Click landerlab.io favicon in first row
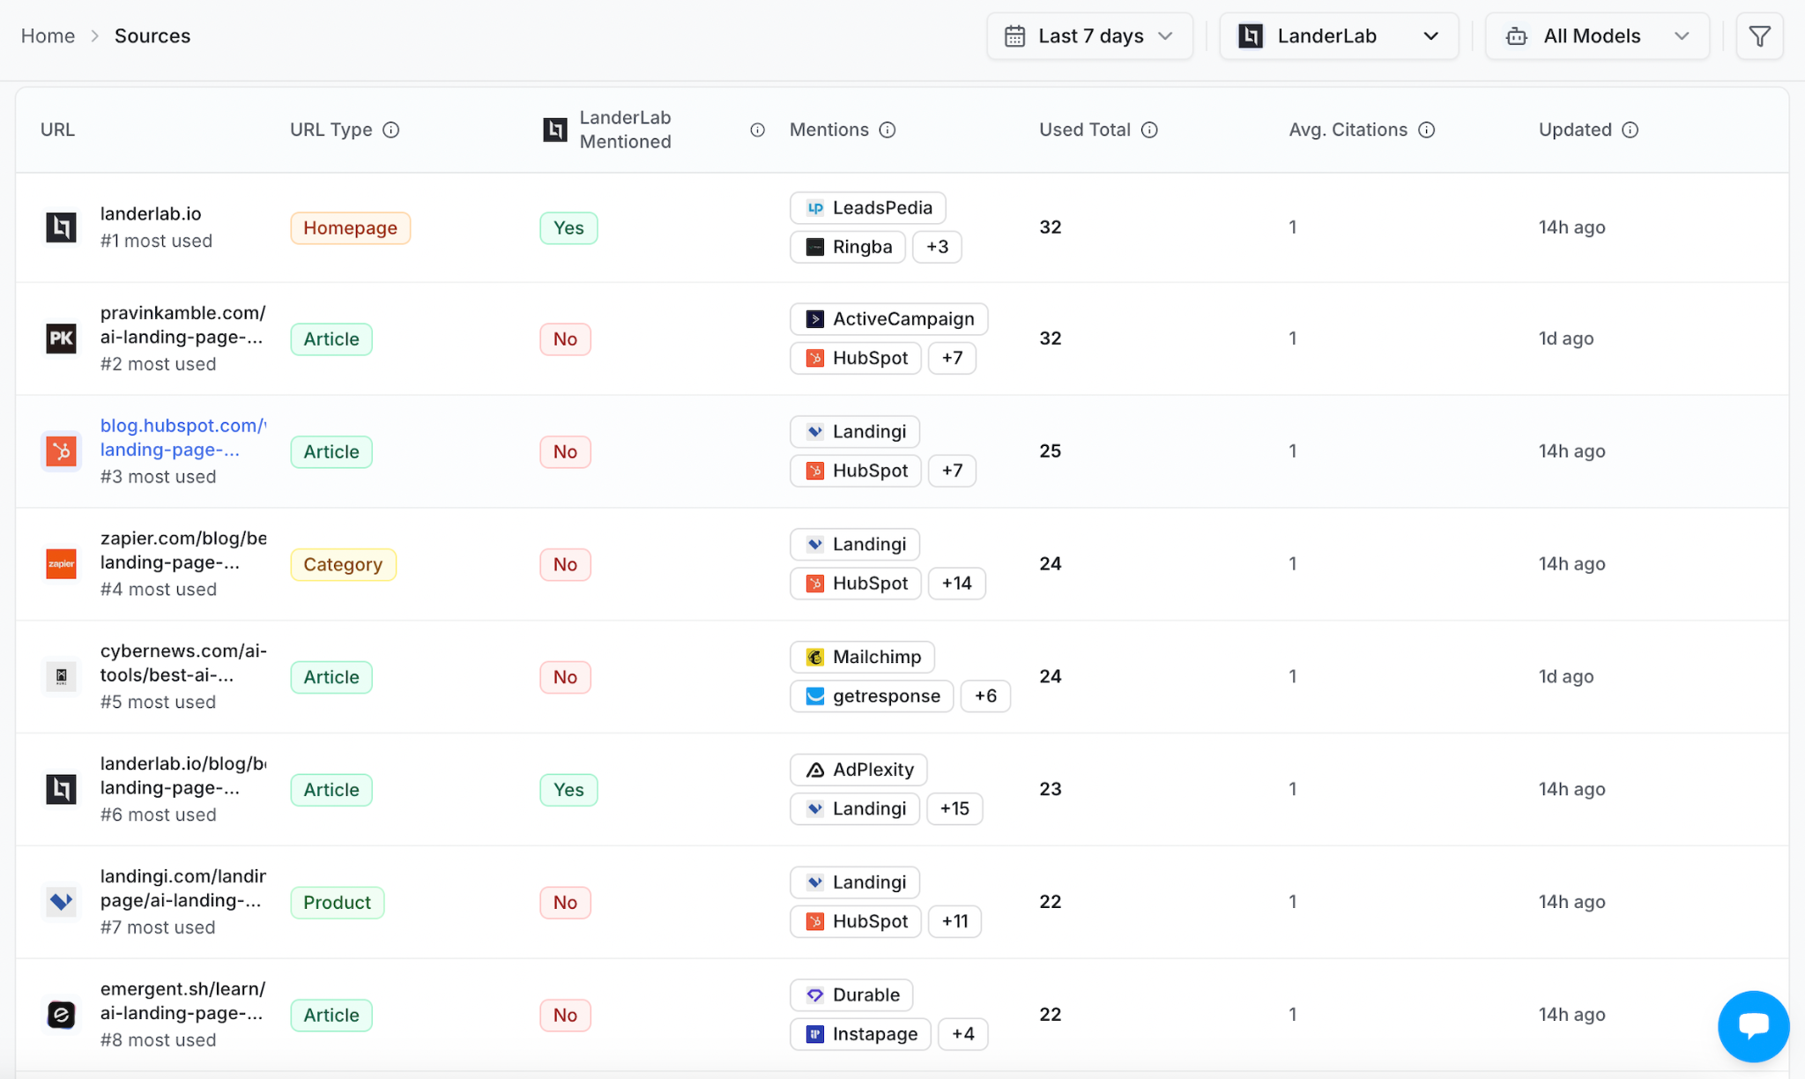 point(61,227)
